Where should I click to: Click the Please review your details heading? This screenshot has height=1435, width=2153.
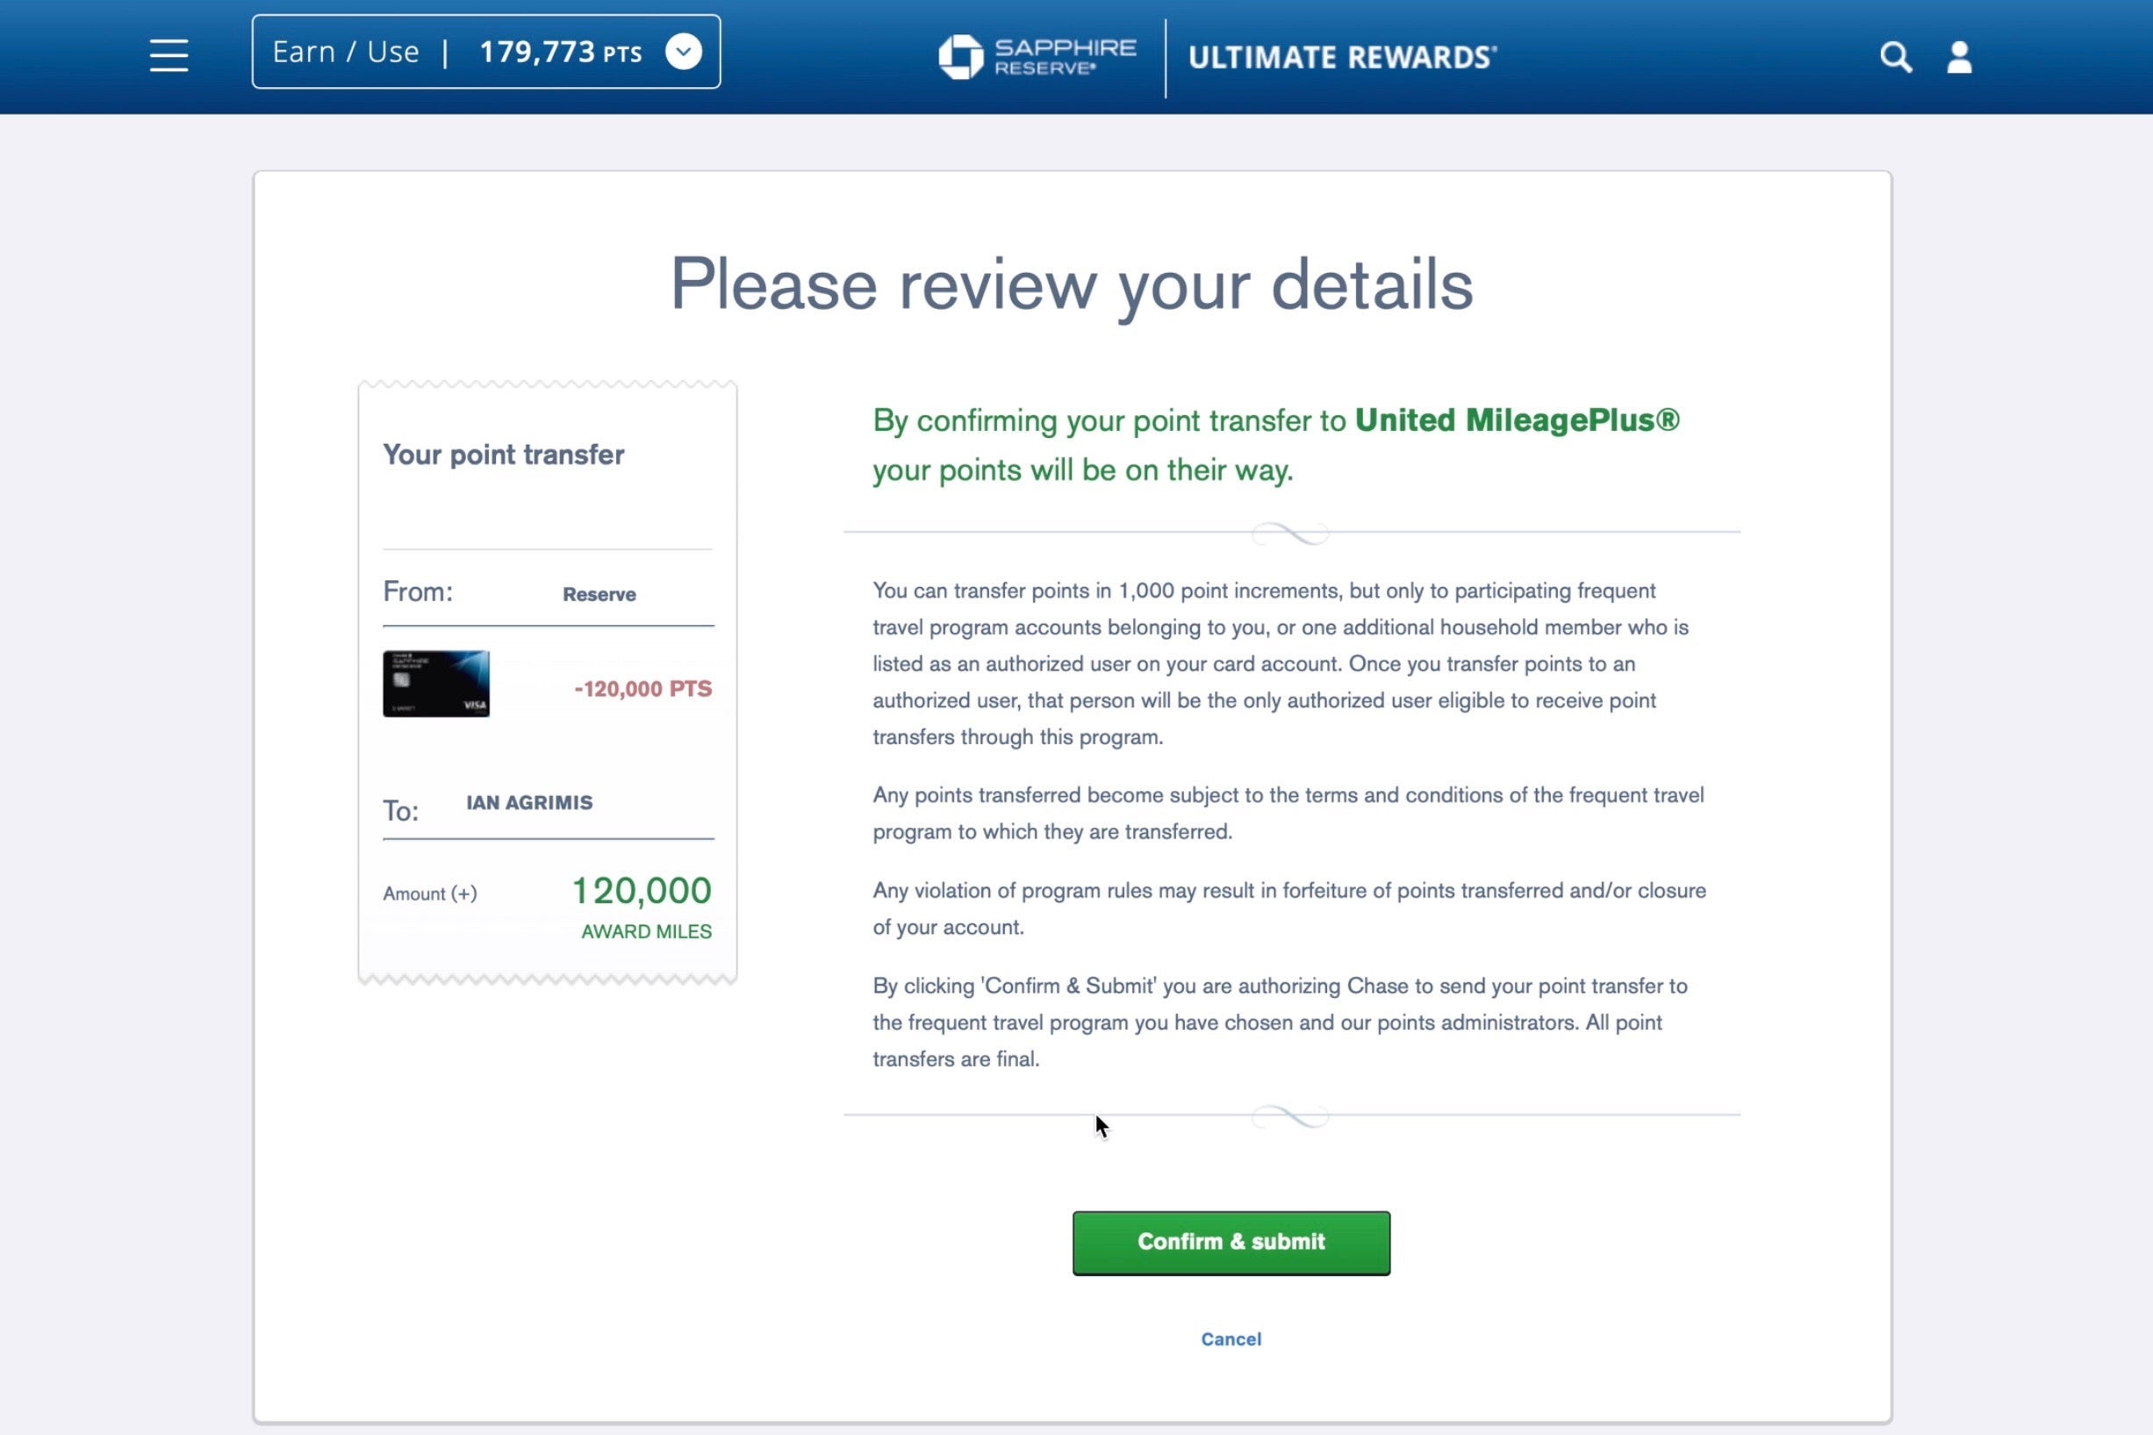click(x=1072, y=284)
